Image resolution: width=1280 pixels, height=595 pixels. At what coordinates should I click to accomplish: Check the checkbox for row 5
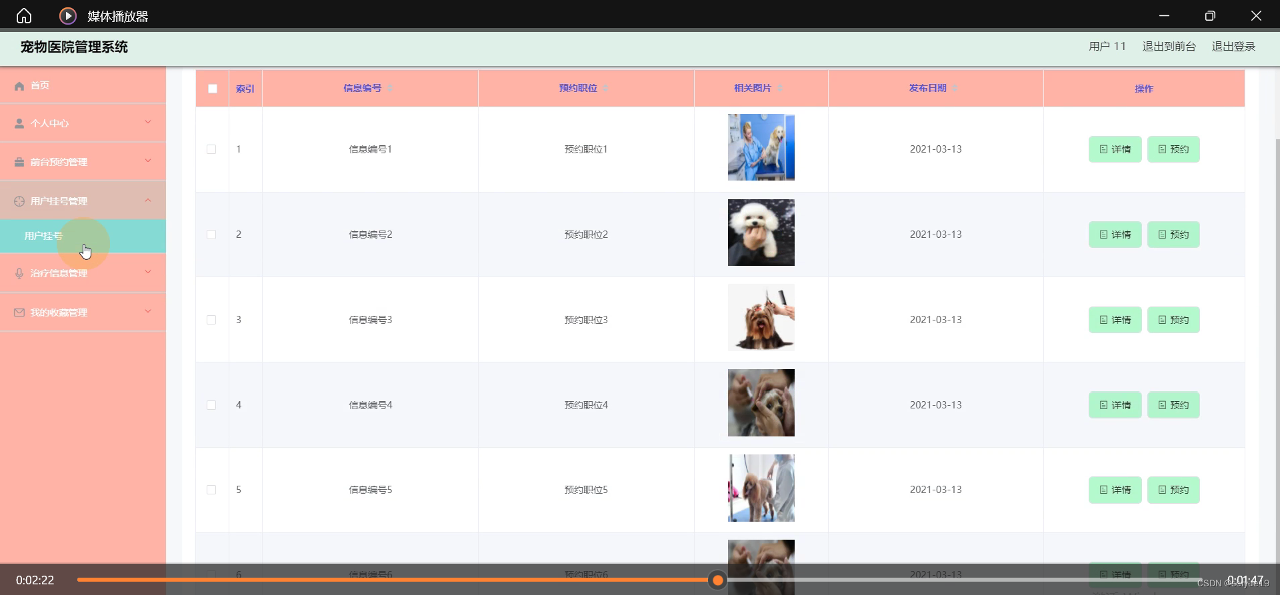pyautogui.click(x=211, y=490)
